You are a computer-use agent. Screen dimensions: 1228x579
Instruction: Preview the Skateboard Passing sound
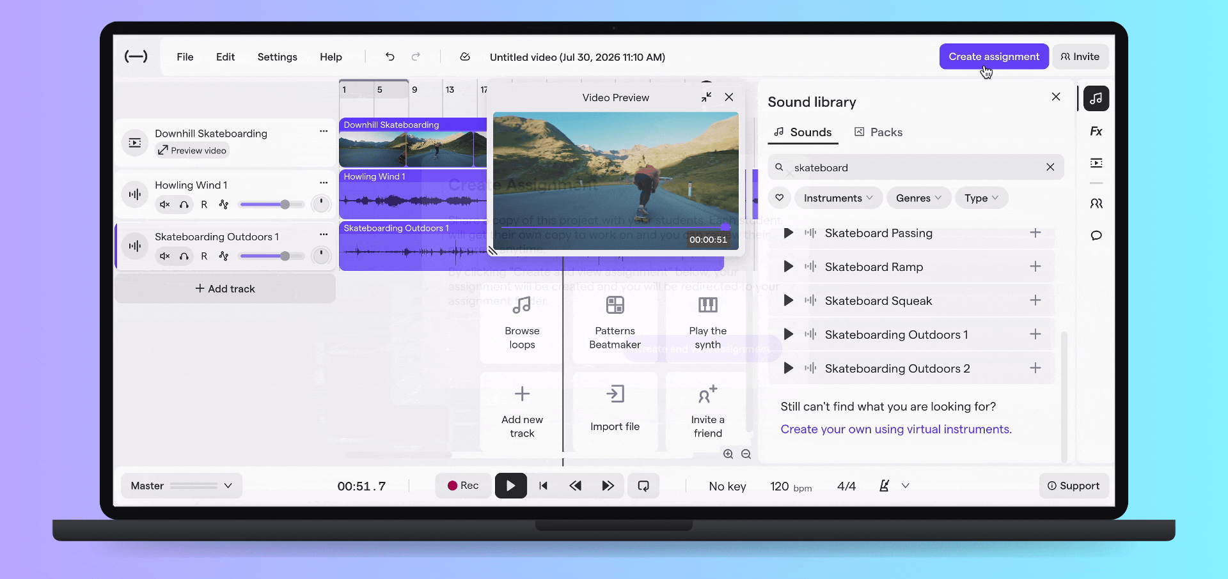pyautogui.click(x=789, y=233)
